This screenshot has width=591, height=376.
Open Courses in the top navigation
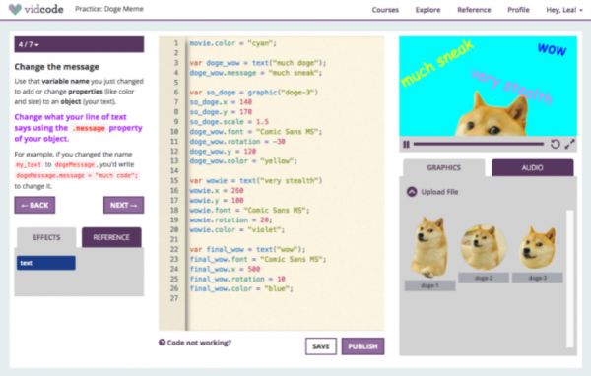coord(385,10)
